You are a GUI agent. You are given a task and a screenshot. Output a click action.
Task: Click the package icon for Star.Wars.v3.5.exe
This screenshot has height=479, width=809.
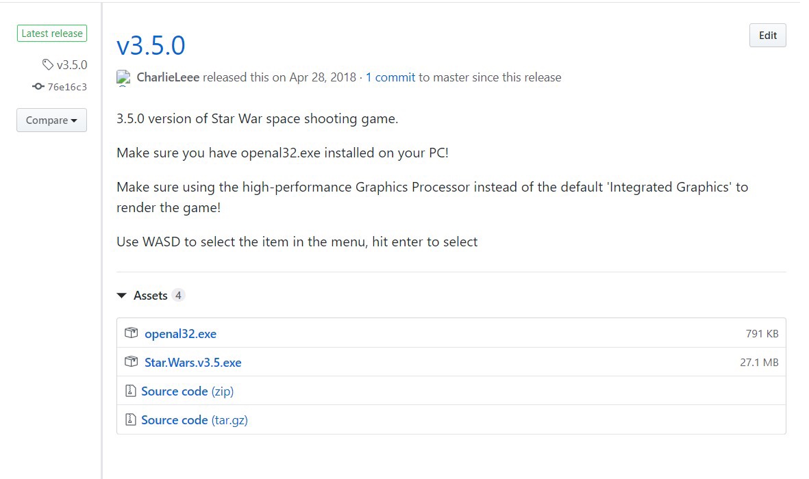click(x=131, y=363)
